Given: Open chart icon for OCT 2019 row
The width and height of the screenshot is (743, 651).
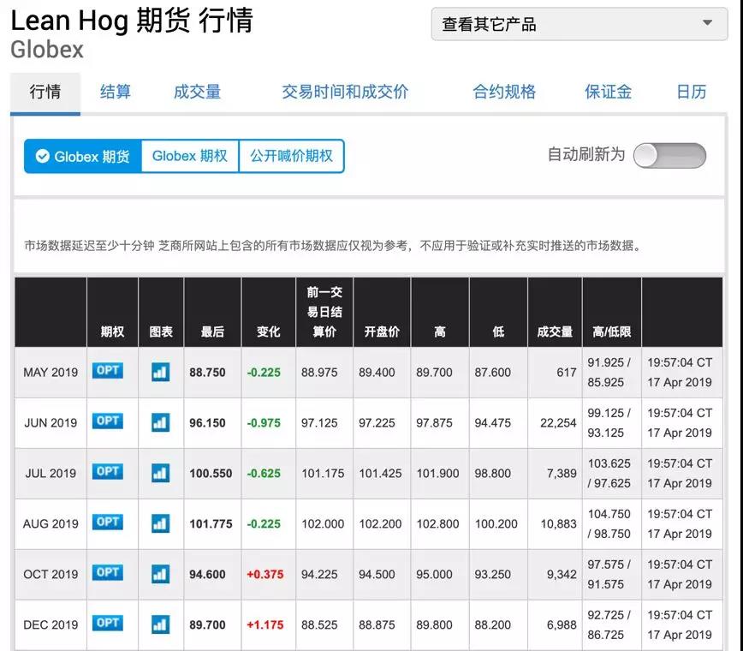Looking at the screenshot, I should tap(161, 574).
